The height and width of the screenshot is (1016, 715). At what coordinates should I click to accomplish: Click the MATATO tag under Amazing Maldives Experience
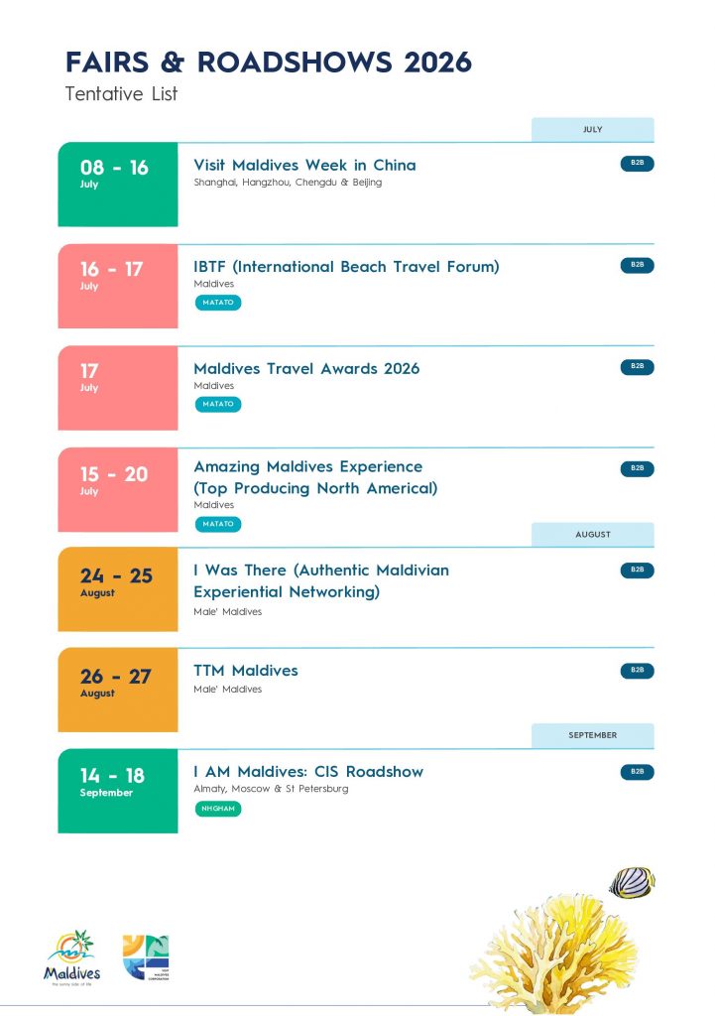tap(217, 524)
